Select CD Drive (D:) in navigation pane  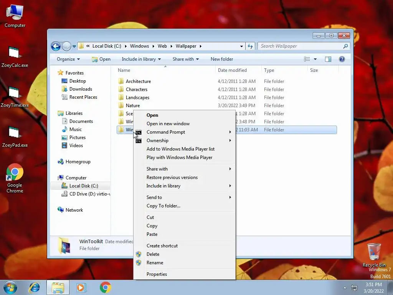point(86,194)
